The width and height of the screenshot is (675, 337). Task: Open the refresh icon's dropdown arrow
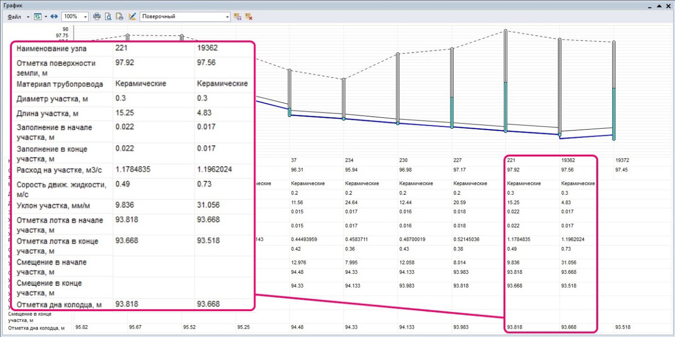point(46,16)
